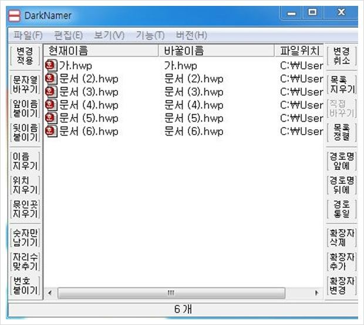Click the DarkNamer app icon in title bar
Screen dimensions: 364x325
coord(14,16)
